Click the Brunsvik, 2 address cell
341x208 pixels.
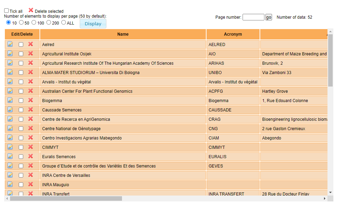[x=294, y=63]
